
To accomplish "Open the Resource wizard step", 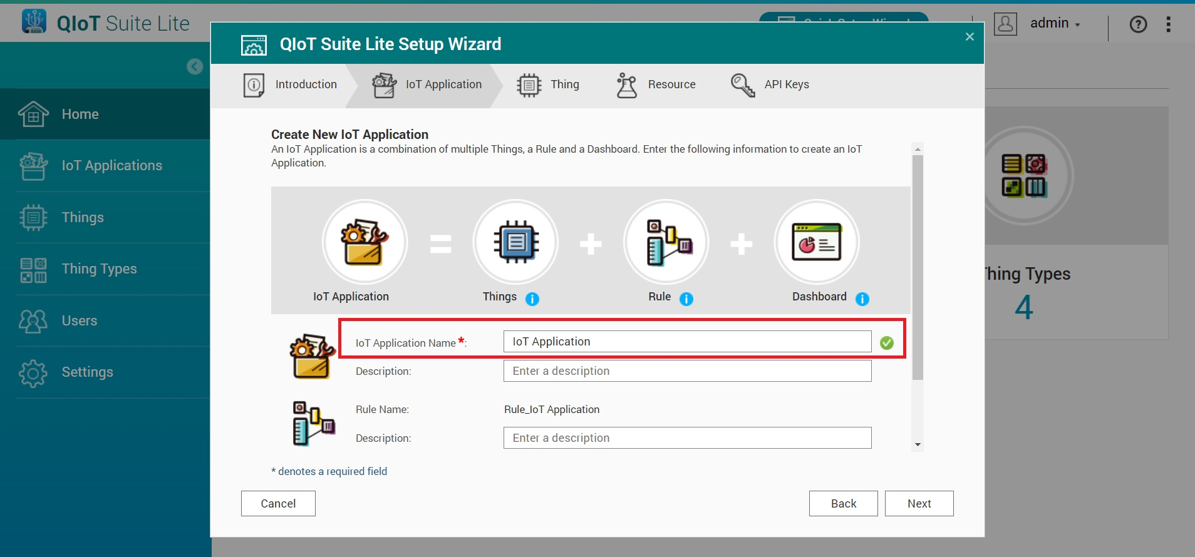I will click(656, 84).
